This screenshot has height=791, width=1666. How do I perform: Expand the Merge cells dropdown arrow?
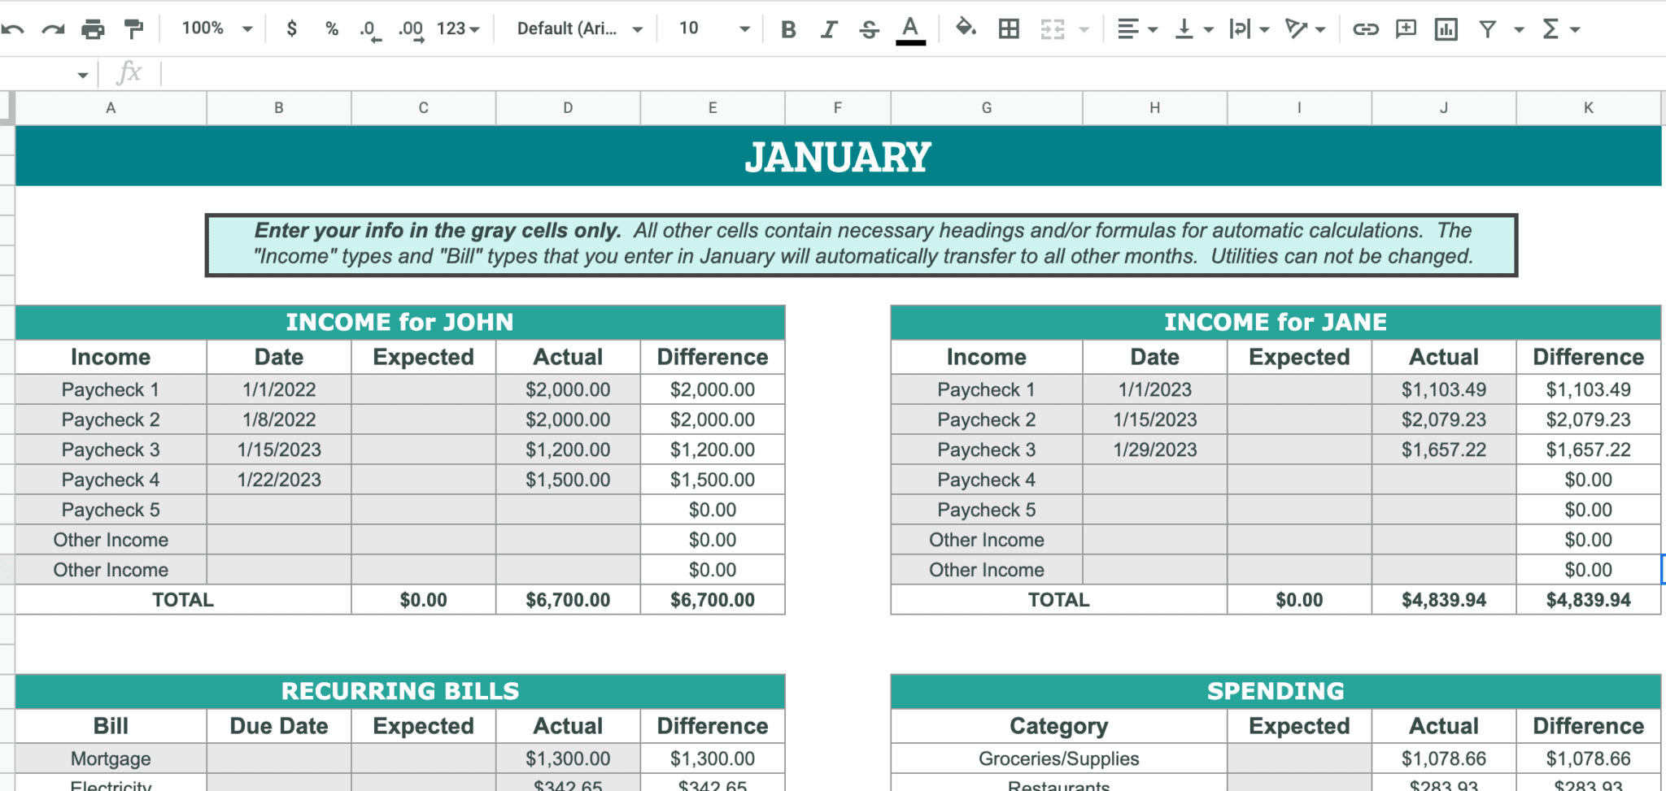pos(1084,30)
